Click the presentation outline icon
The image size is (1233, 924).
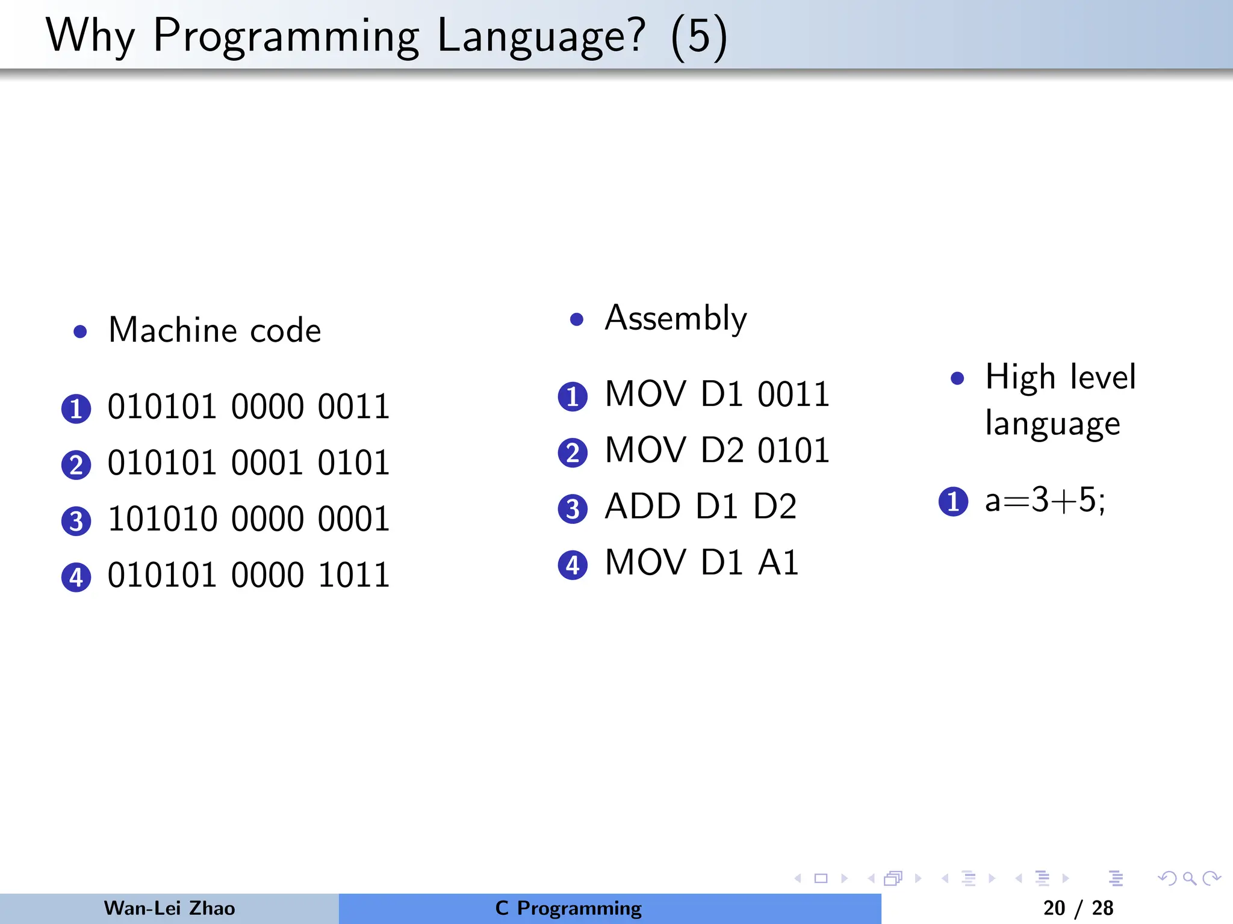(x=1116, y=878)
